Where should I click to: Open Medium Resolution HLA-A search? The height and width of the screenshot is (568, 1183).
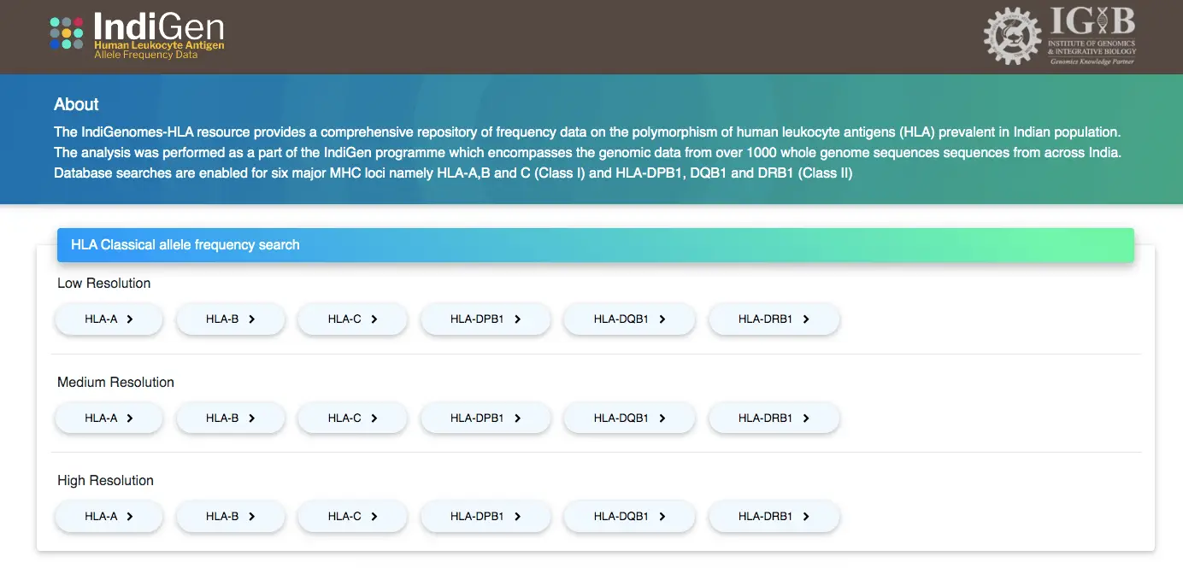tap(109, 419)
